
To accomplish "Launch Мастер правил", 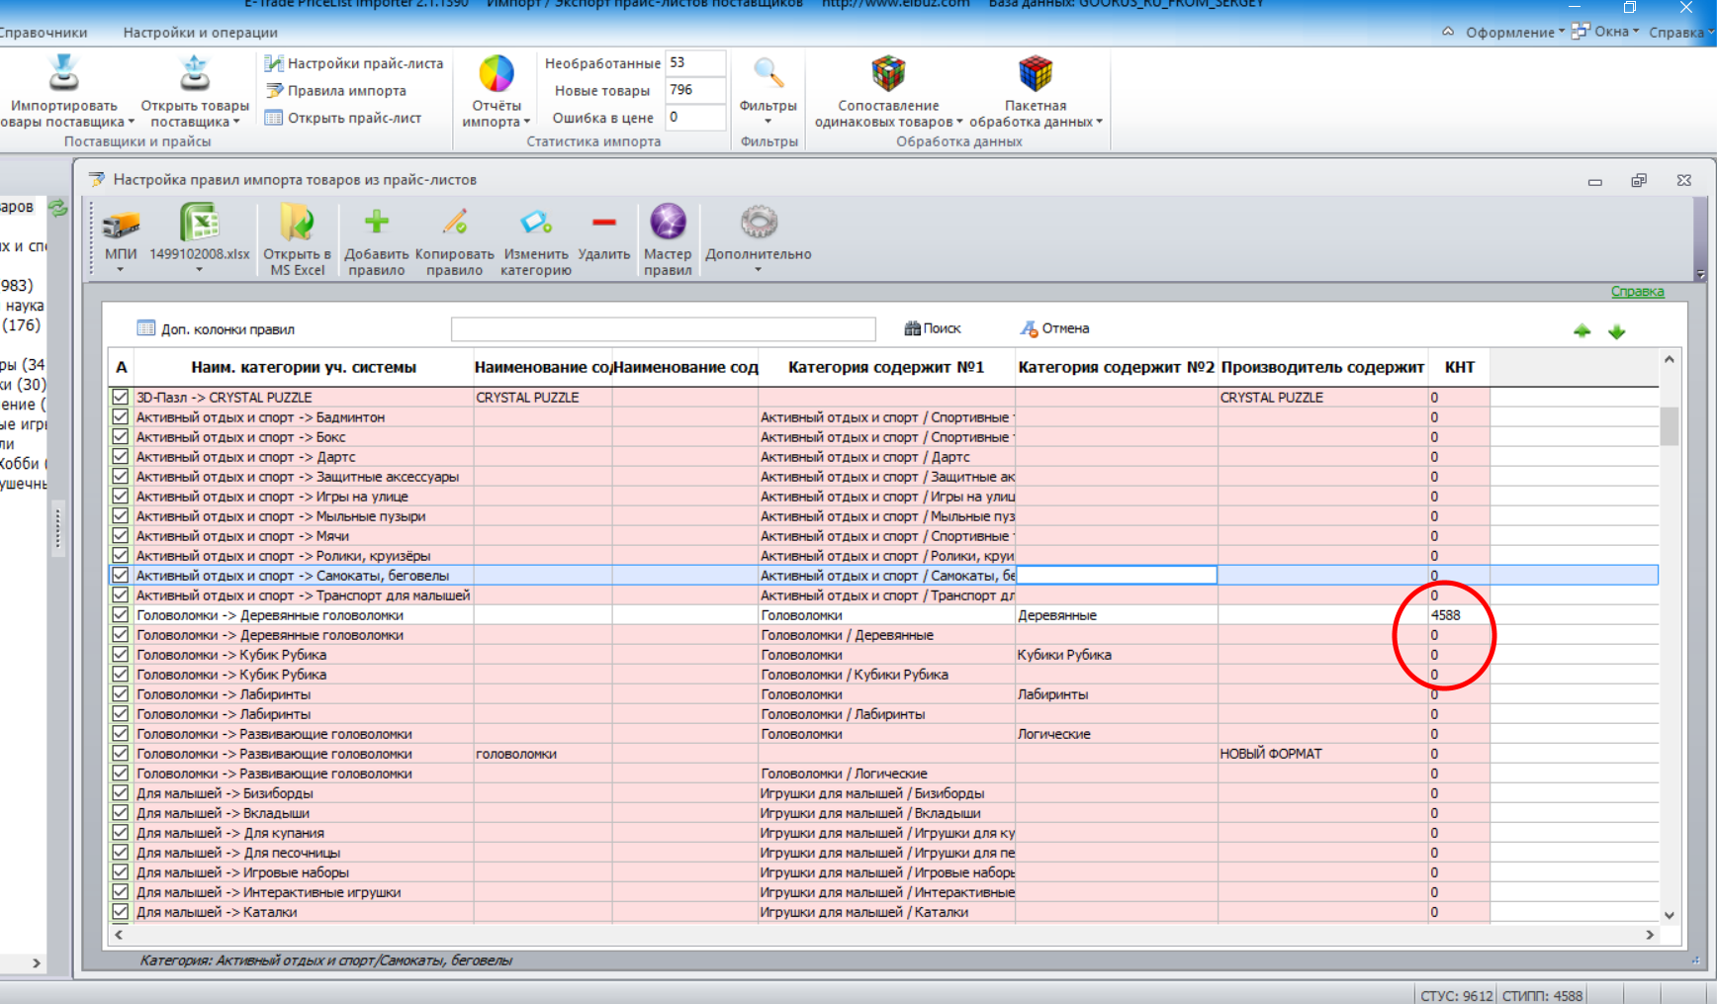I will 668,238.
